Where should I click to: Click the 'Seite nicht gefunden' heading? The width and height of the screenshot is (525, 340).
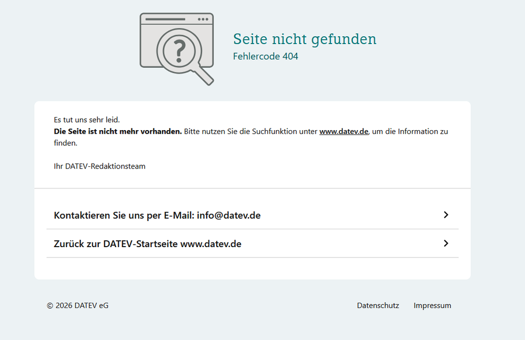(x=305, y=39)
